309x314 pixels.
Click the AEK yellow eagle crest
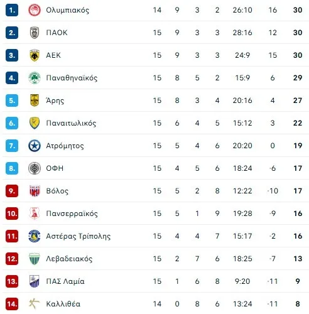tap(35, 55)
